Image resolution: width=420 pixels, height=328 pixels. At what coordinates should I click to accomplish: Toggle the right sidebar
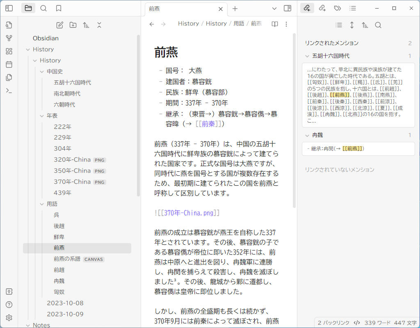[288, 8]
